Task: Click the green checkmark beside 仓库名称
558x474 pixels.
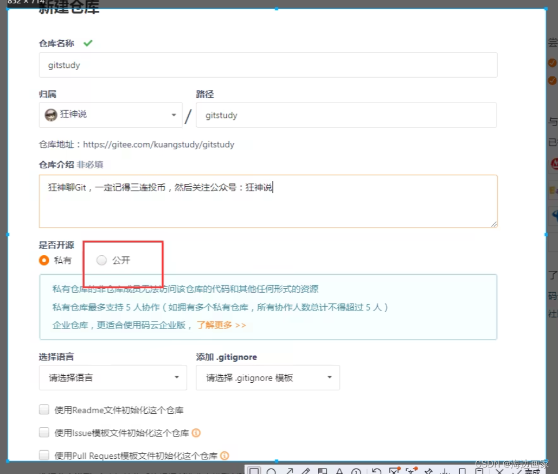Action: (x=88, y=43)
